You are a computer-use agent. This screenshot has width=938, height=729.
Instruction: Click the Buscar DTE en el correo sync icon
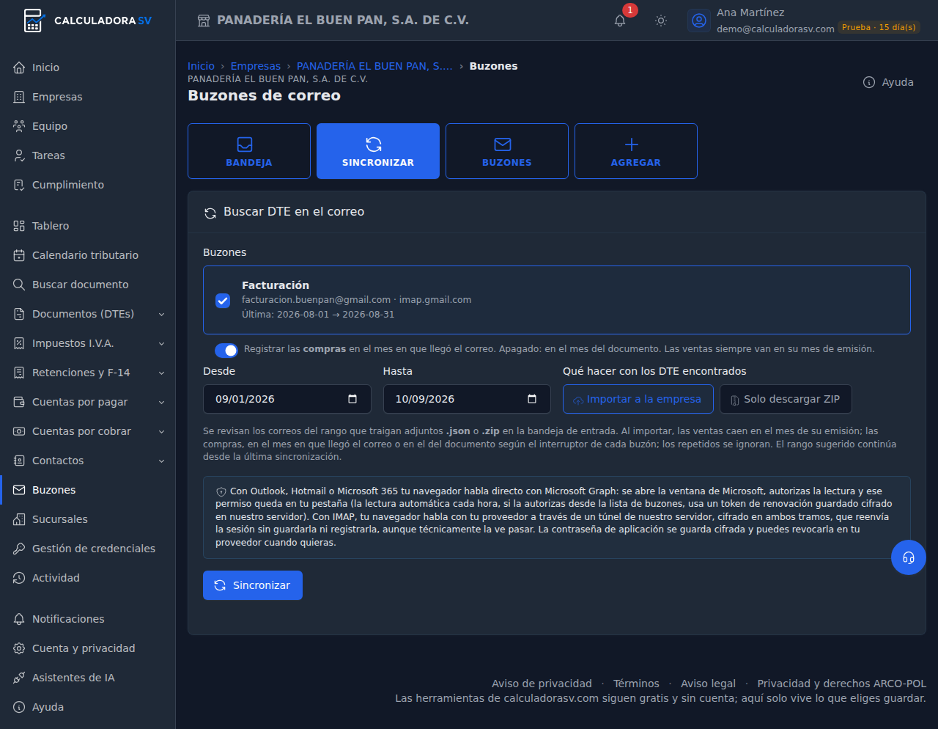pos(210,213)
